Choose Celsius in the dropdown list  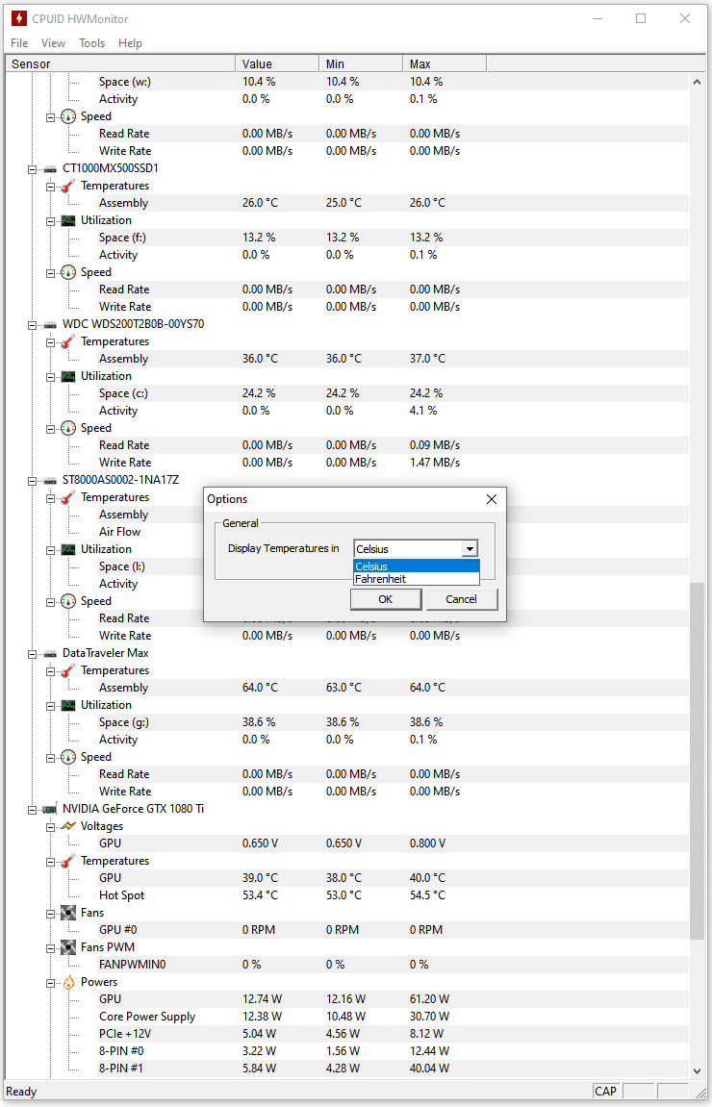click(x=371, y=566)
